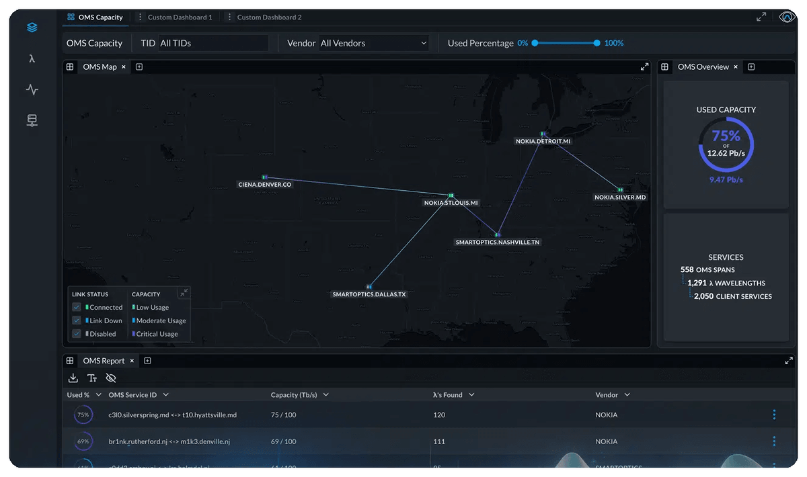Close the OMS Overview tab

click(x=736, y=67)
